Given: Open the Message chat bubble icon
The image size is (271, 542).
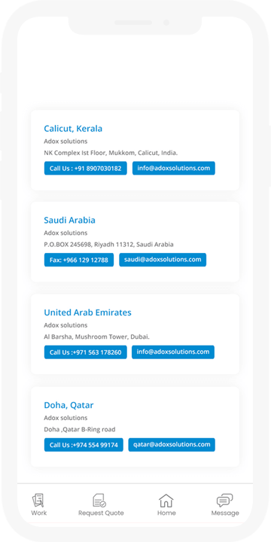Looking at the screenshot, I should [224, 500].
